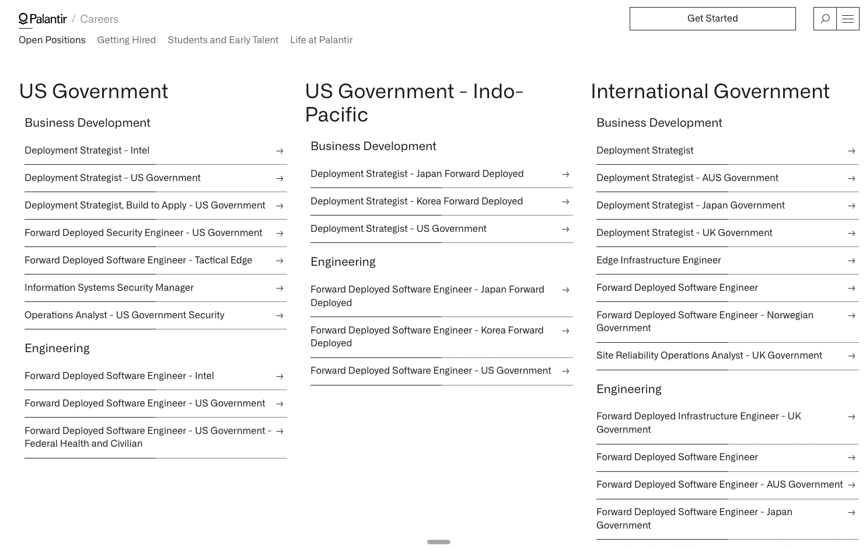Open the hamburger menu icon
This screenshot has width=866, height=549.
click(848, 19)
